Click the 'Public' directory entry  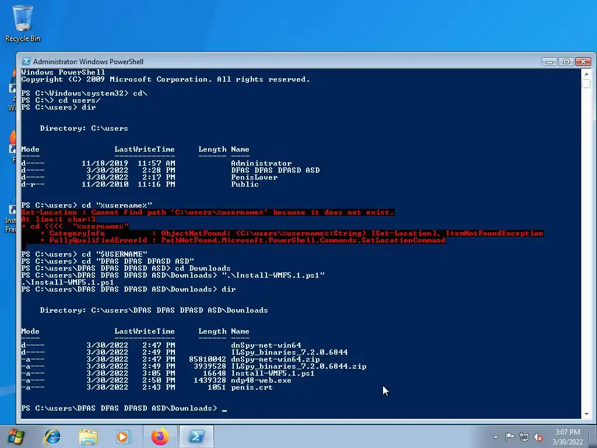245,184
